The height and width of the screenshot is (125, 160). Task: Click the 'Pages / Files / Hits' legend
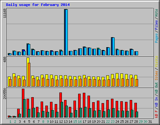coord(157,26)
